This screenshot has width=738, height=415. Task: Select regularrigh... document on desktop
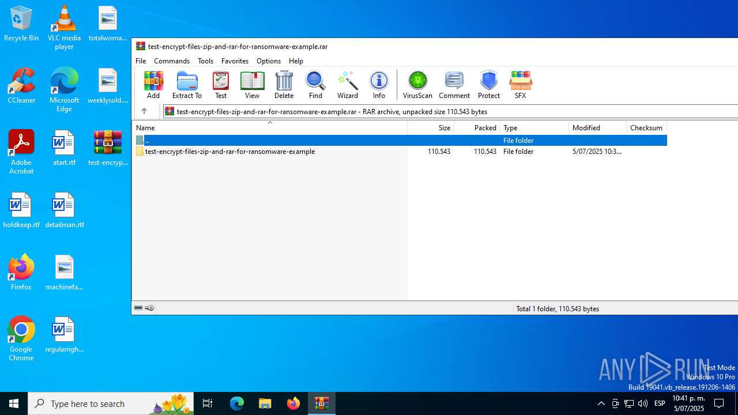64,335
